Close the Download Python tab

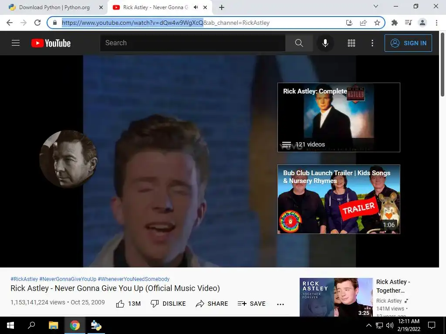[x=101, y=7]
